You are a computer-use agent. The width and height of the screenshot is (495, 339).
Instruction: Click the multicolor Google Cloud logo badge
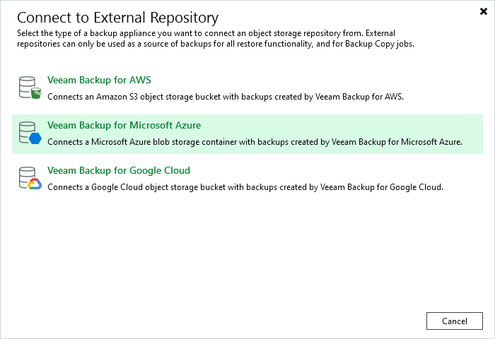tap(35, 184)
